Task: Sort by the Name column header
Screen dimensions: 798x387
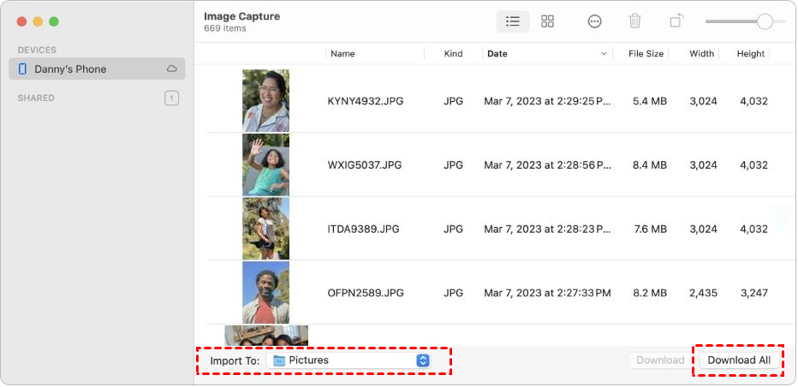Action: 342,54
